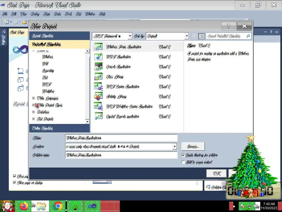Click the OK button
The image size is (282, 212).
point(216,173)
